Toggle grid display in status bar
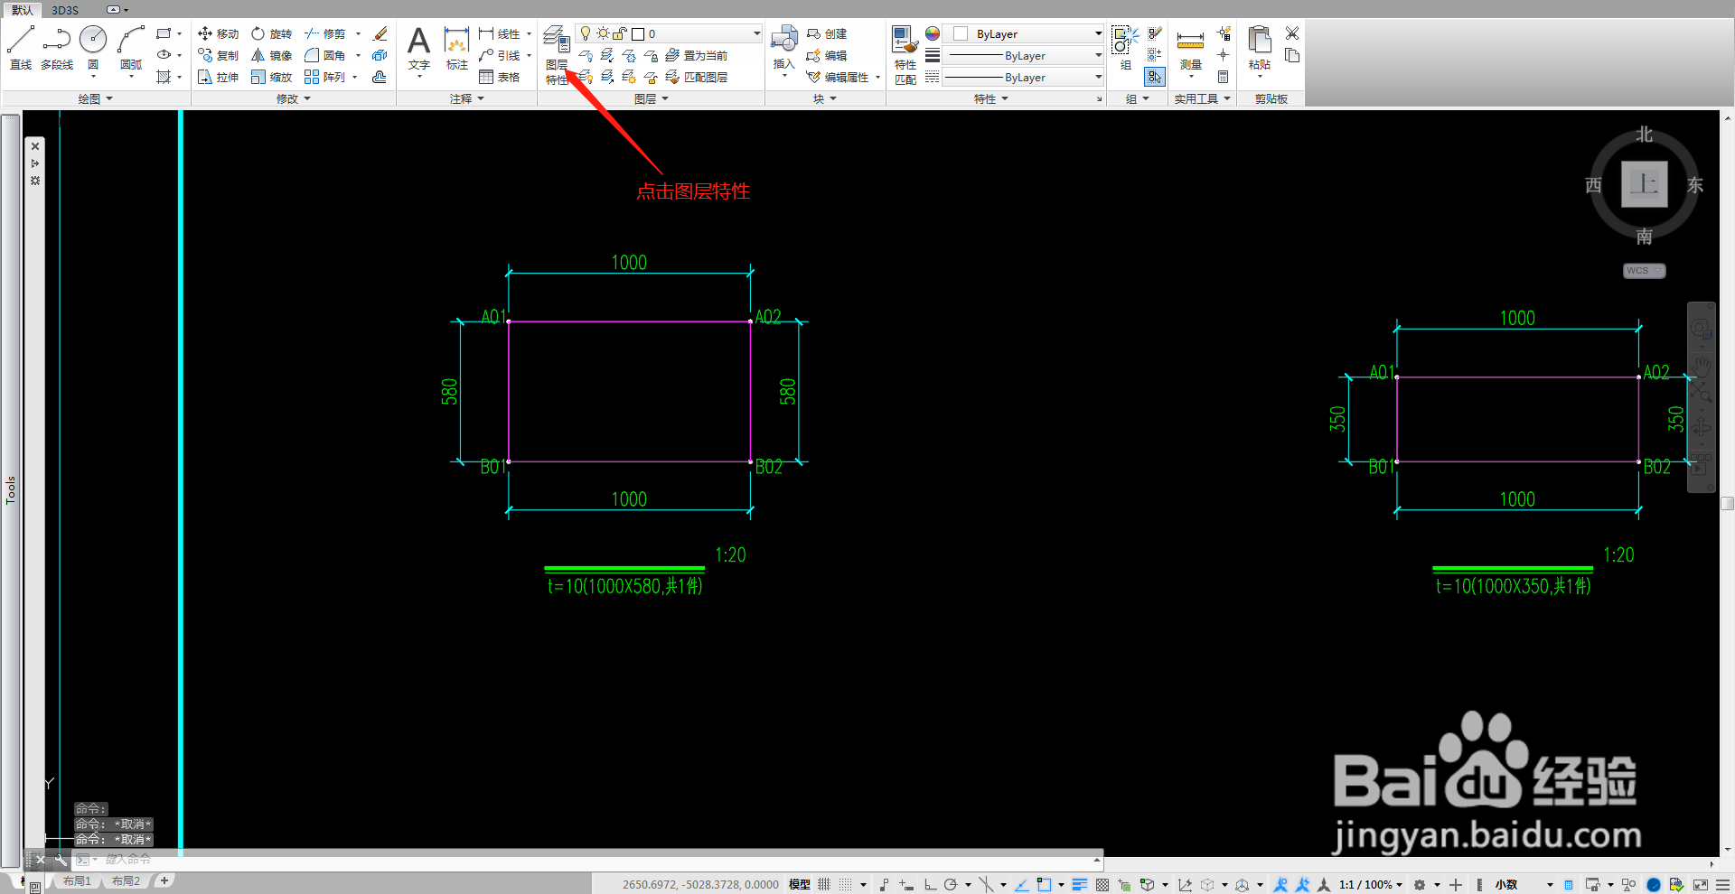This screenshot has width=1735, height=894. 824,884
